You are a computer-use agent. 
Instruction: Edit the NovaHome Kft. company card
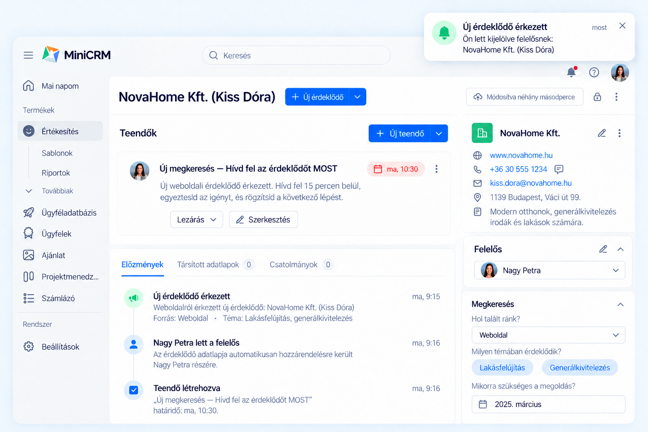(x=602, y=133)
